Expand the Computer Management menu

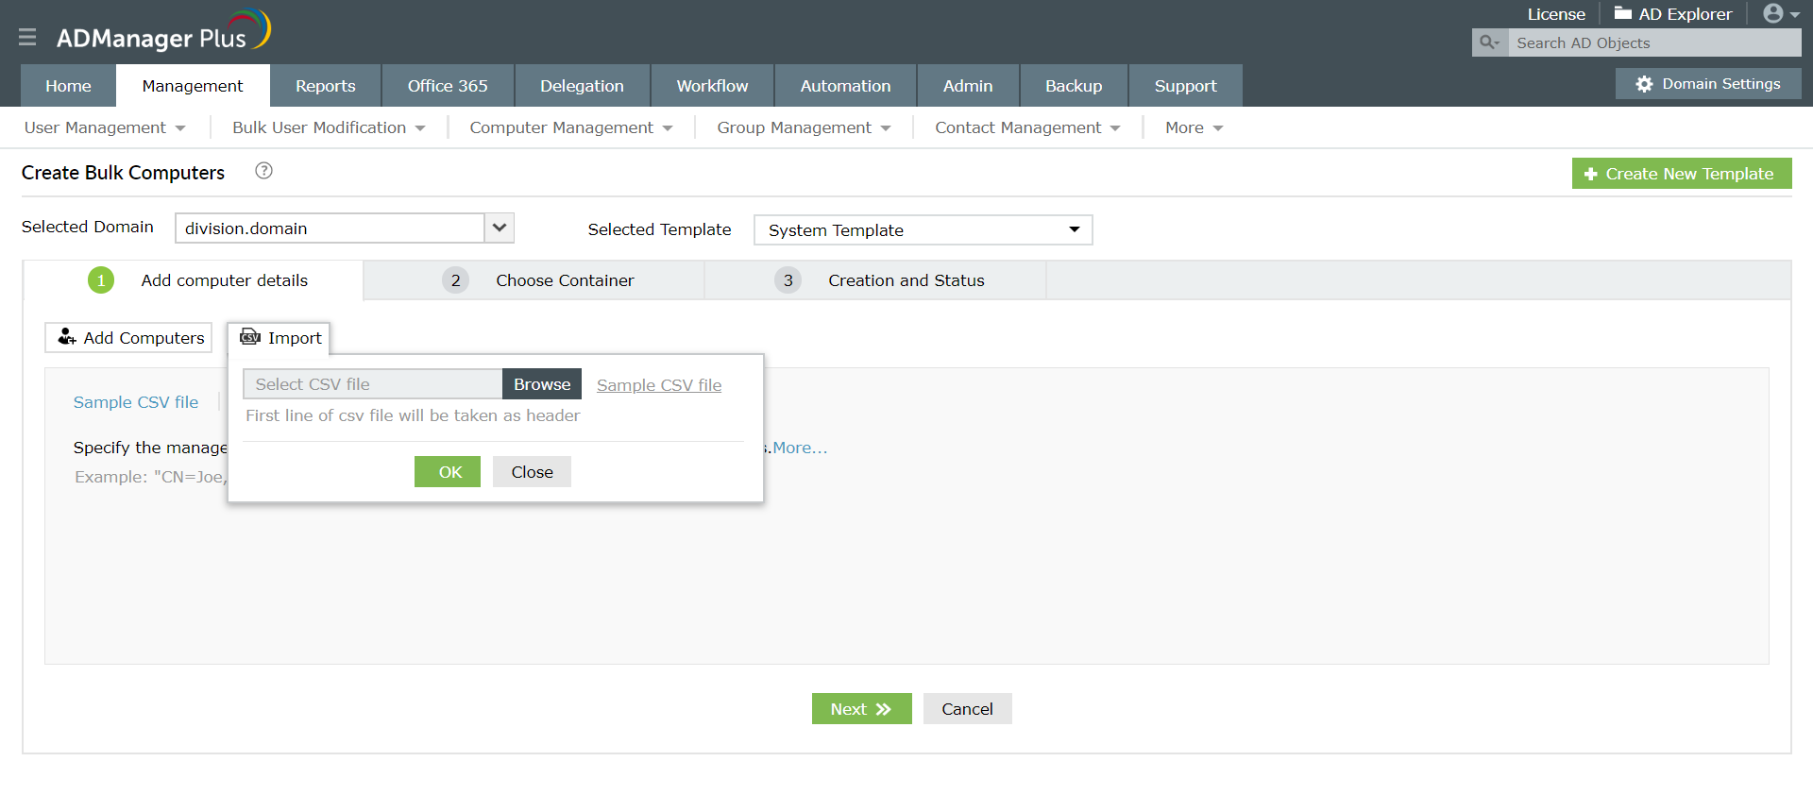click(571, 127)
